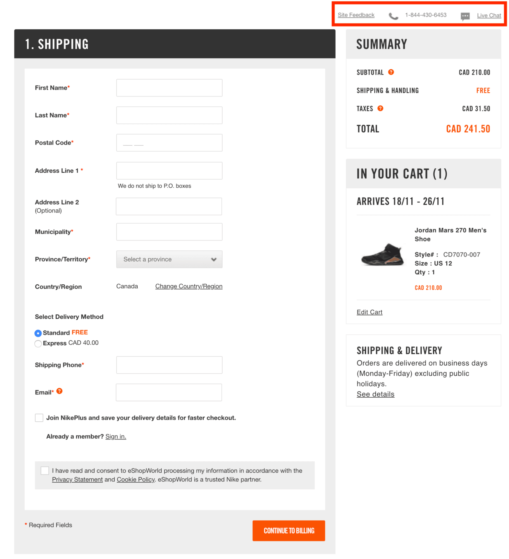
Task: Click into the First Name field
Action: pyautogui.click(x=169, y=88)
